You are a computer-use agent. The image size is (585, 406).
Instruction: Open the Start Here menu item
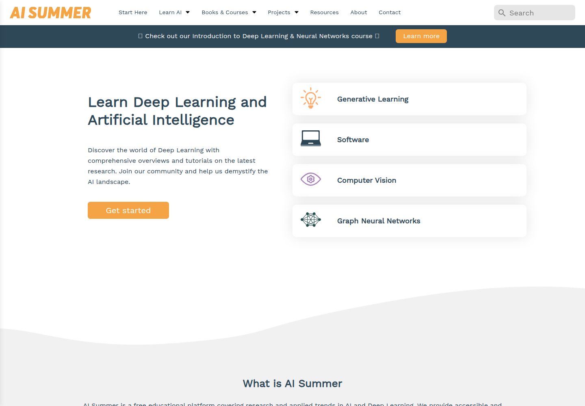click(x=133, y=13)
